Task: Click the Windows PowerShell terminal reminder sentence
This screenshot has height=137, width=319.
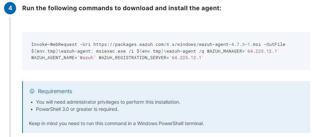Action: tap(116, 123)
